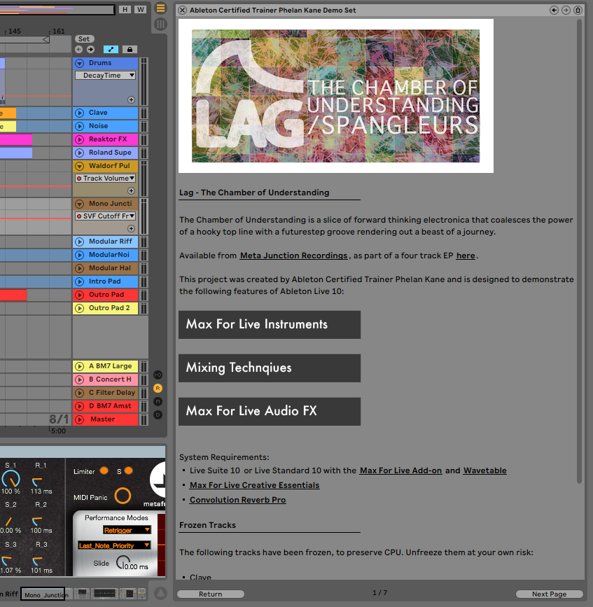Open Help View home page
The width and height of the screenshot is (593, 607).
pyautogui.click(x=578, y=10)
